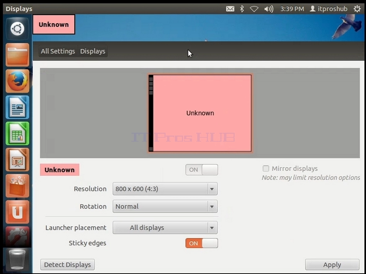Viewport: 366px width, 274px height.
Task: Click the 3:39 PM clock indicator
Action: point(292,9)
